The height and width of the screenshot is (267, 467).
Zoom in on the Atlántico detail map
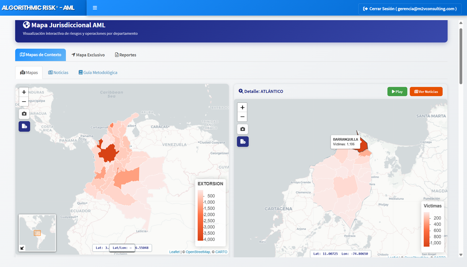click(x=242, y=107)
